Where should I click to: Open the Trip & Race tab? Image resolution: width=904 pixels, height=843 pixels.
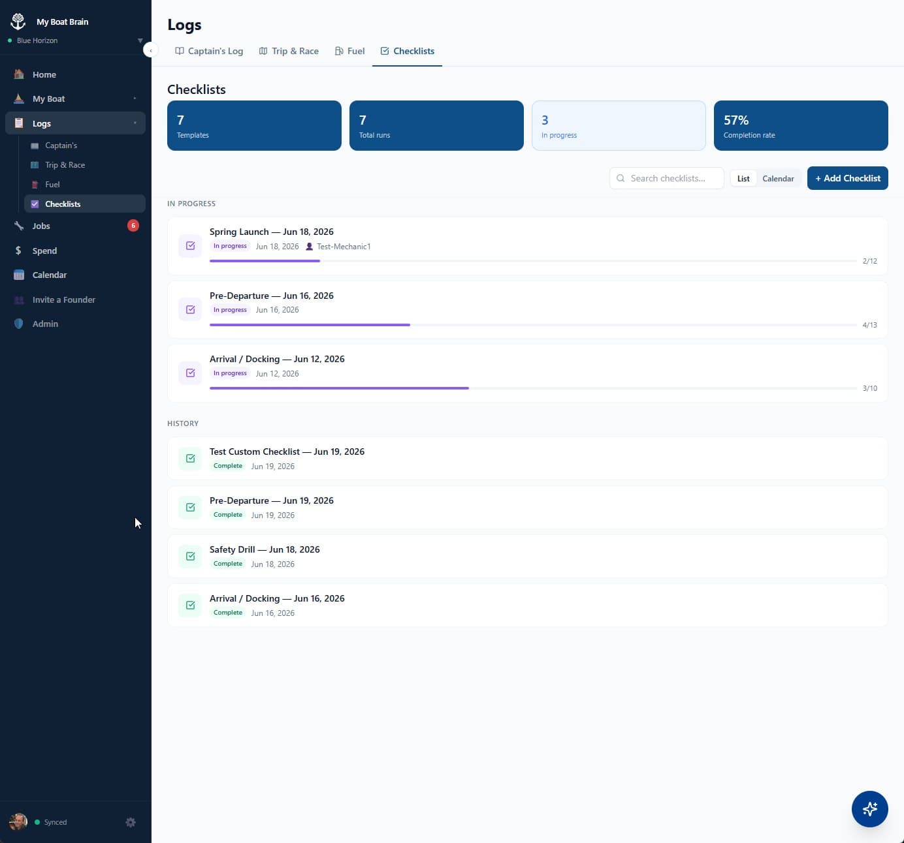click(x=289, y=51)
